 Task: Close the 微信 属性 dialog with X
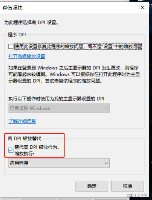click(x=142, y=8)
